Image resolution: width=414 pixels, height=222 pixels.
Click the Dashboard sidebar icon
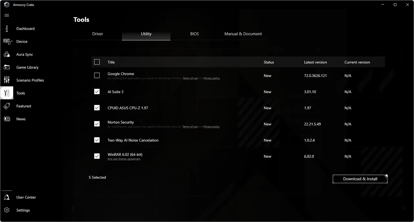tap(7, 28)
